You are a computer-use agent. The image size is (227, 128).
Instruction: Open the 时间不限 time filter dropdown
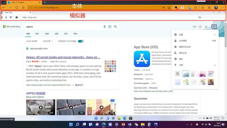(x=48, y=41)
